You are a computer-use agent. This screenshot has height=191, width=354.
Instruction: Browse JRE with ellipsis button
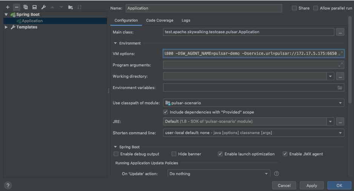tap(340, 122)
